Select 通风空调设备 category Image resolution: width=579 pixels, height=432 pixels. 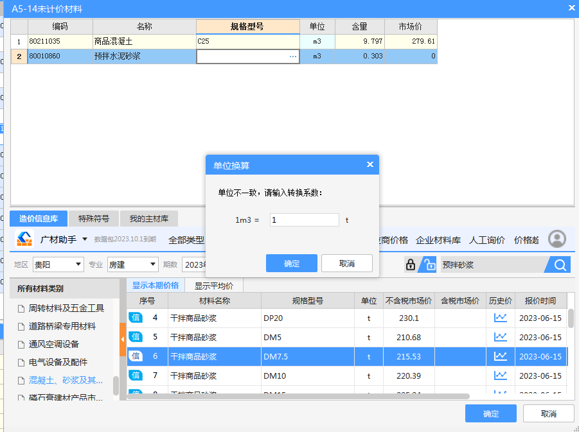(x=54, y=344)
